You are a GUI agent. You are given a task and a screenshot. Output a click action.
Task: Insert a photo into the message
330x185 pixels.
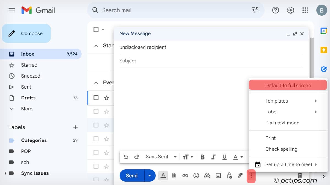tap(218, 175)
